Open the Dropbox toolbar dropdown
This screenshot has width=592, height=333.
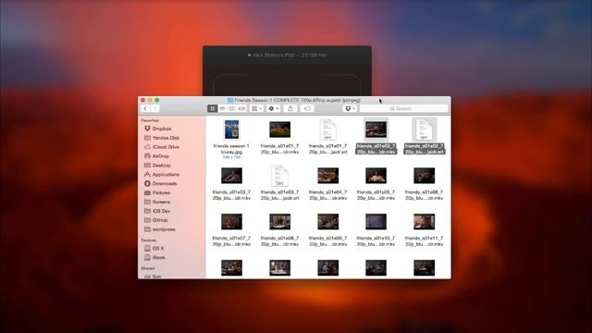(350, 109)
